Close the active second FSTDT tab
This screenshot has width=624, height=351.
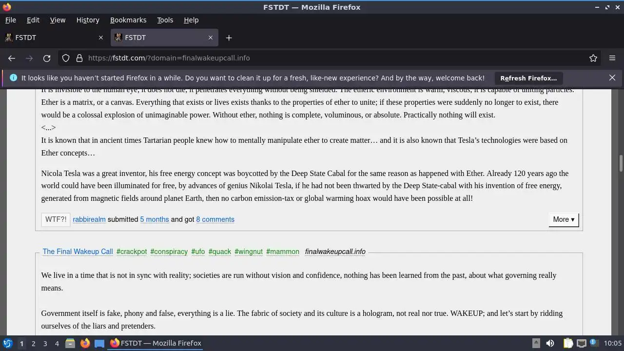point(211,38)
